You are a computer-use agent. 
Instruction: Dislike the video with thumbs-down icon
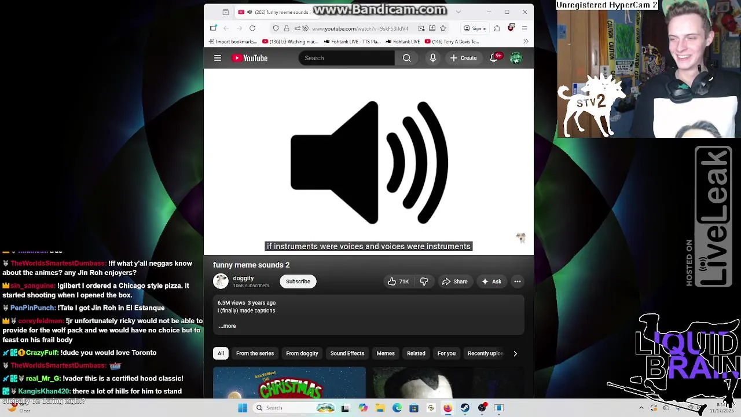tap(424, 281)
